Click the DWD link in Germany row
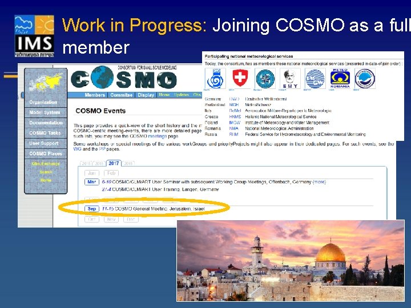Image resolution: width=411 pixels, height=308 pixels. point(234,99)
